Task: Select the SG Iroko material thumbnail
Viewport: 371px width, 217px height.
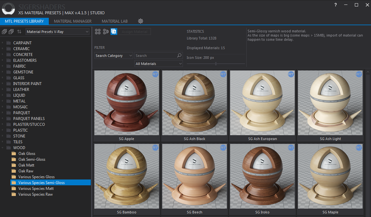Action: coord(262,176)
